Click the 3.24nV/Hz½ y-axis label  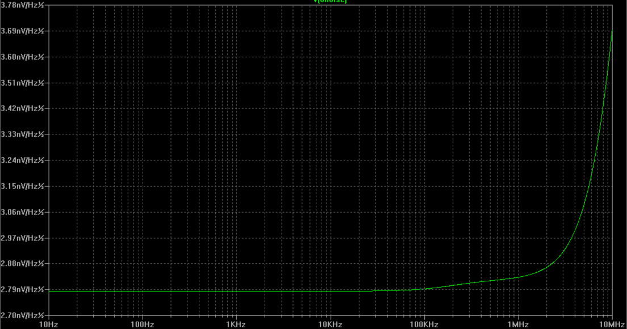(22, 161)
